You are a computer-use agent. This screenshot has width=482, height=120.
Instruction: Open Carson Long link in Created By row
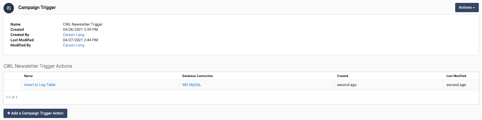coord(74,35)
